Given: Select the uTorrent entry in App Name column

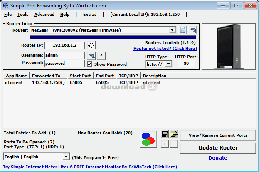Looking at the screenshot, I should (x=14, y=83).
